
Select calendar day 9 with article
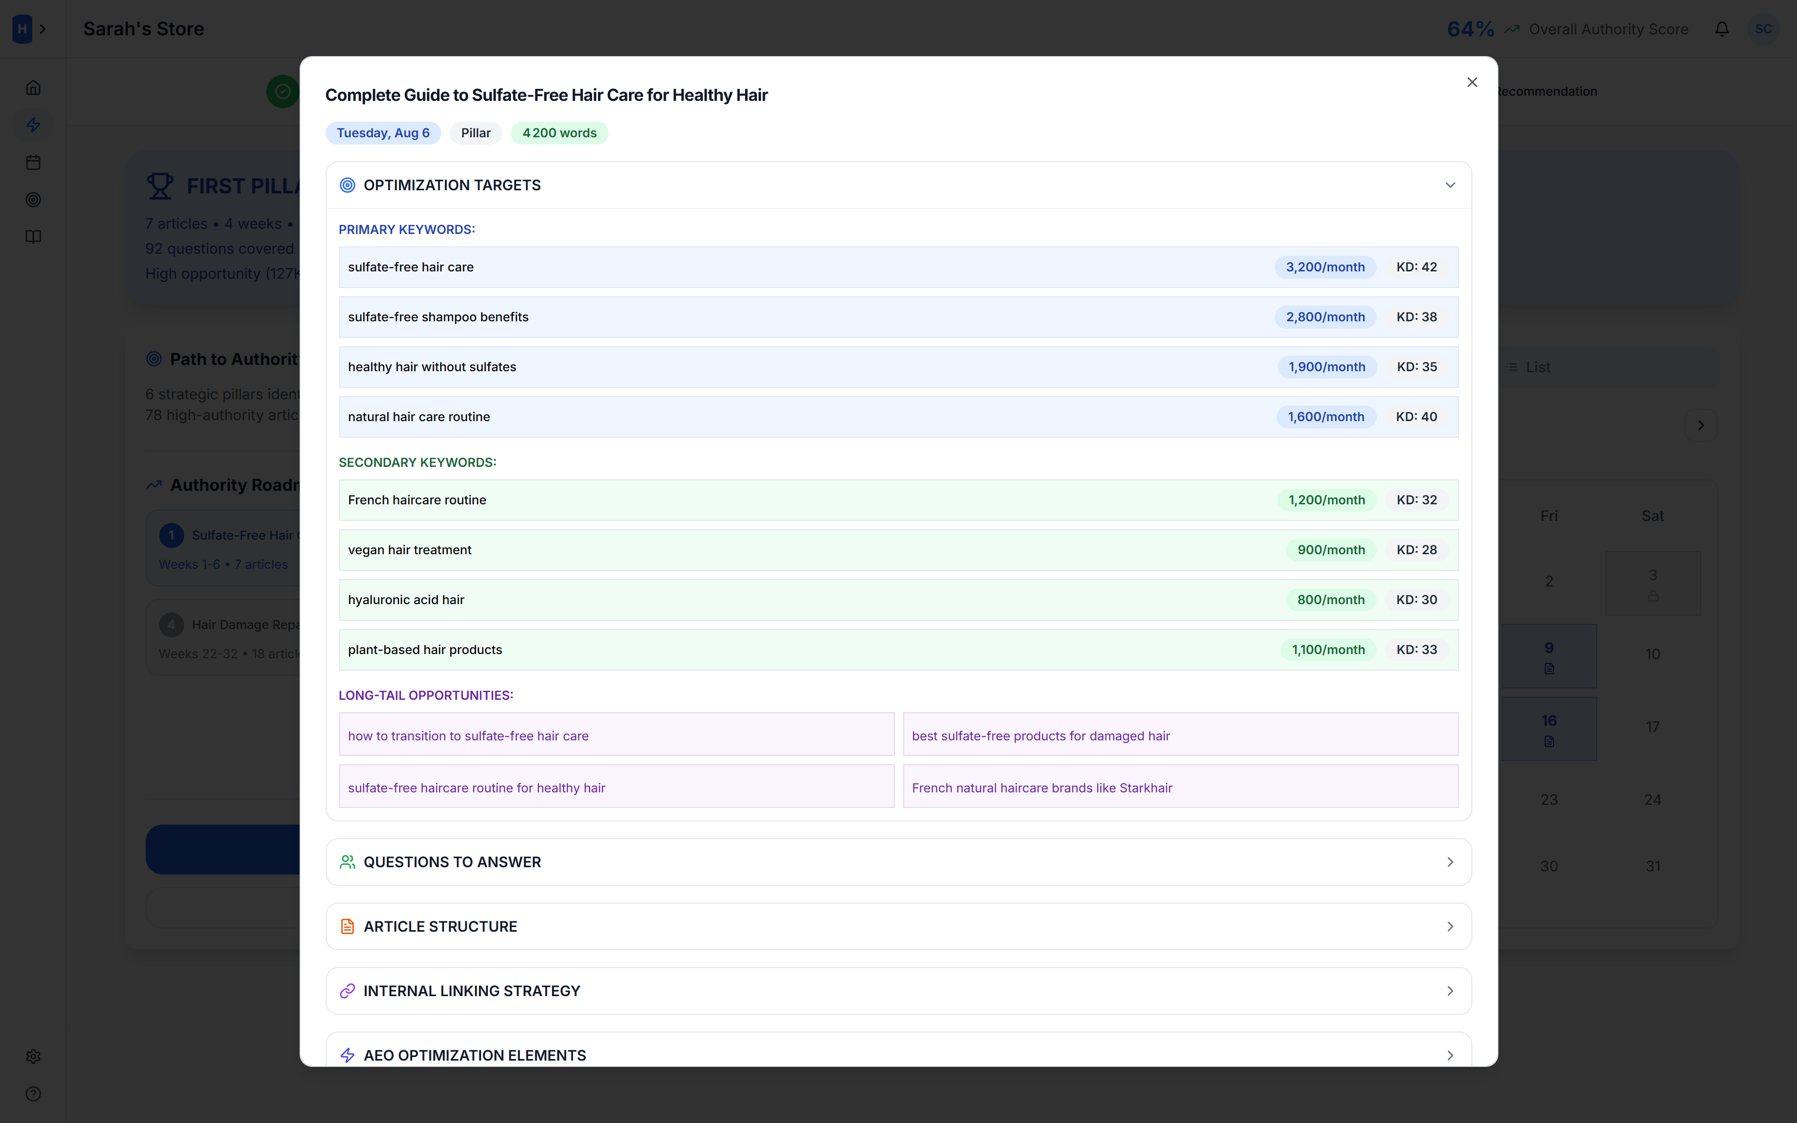coord(1549,657)
